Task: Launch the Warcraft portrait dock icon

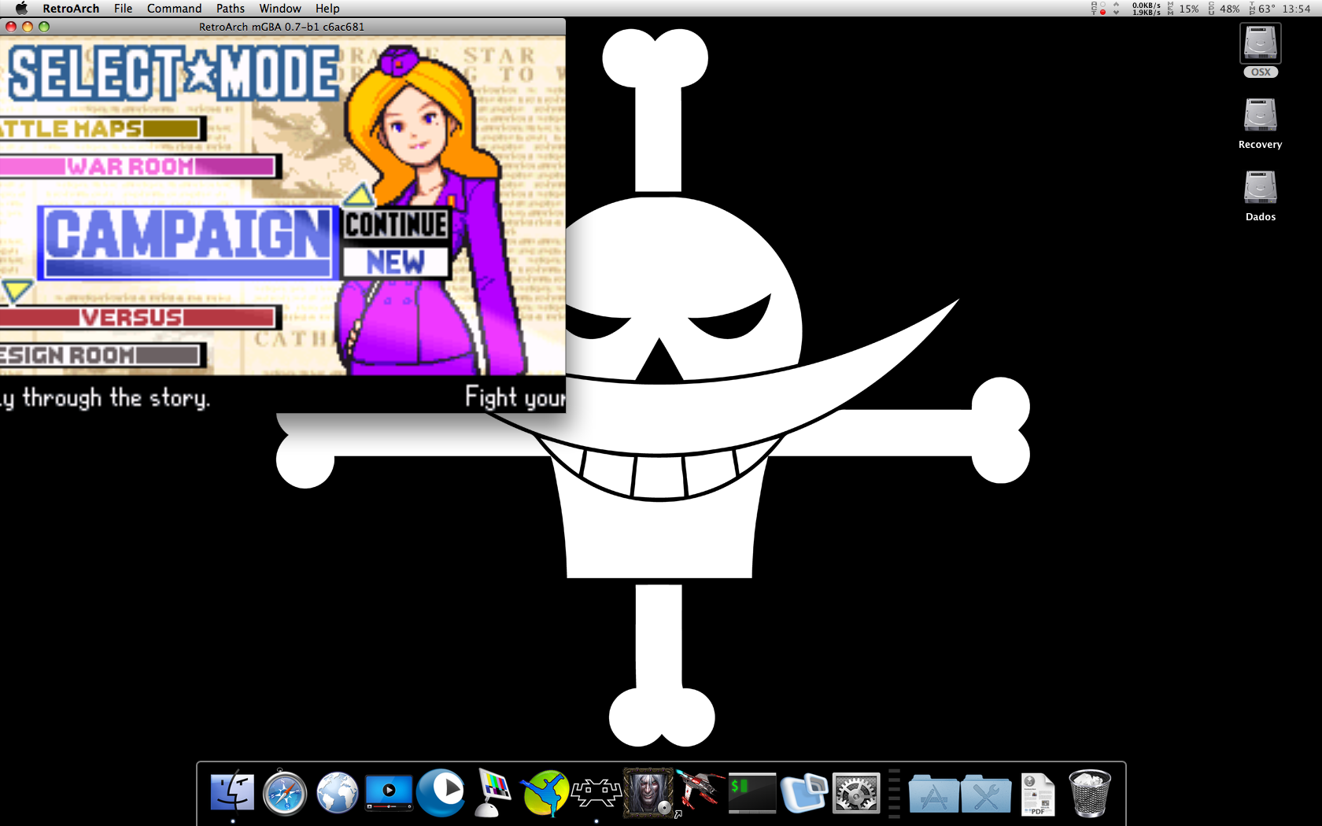Action: [648, 793]
